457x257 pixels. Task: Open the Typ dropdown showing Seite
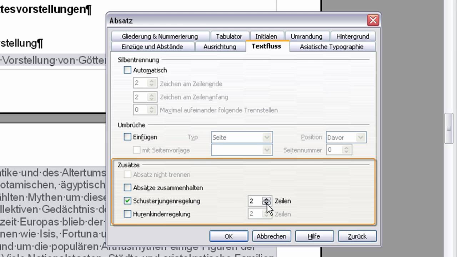(x=242, y=137)
